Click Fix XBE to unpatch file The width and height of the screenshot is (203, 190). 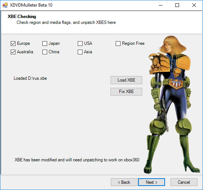126,92
